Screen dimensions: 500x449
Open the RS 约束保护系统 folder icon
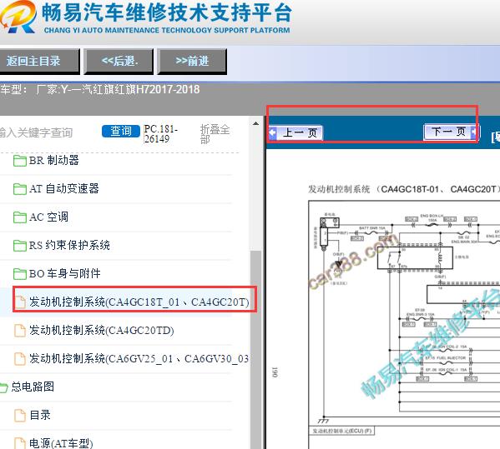coord(20,246)
